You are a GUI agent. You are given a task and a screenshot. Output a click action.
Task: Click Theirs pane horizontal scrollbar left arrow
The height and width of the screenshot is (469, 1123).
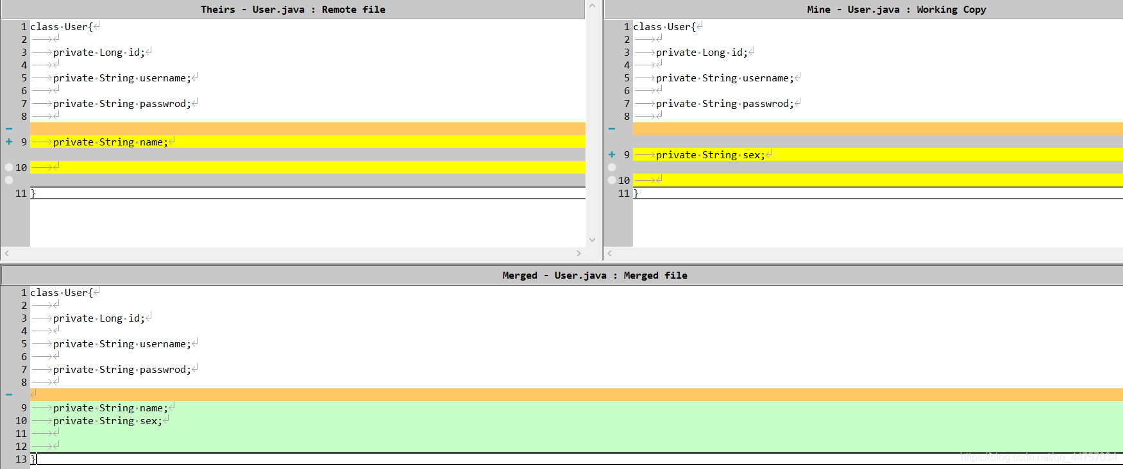(x=7, y=254)
